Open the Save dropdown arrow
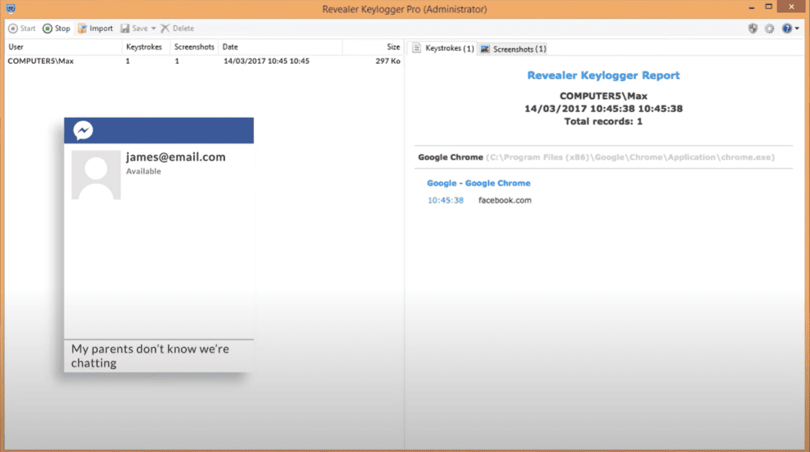The height and width of the screenshot is (452, 810). (152, 28)
